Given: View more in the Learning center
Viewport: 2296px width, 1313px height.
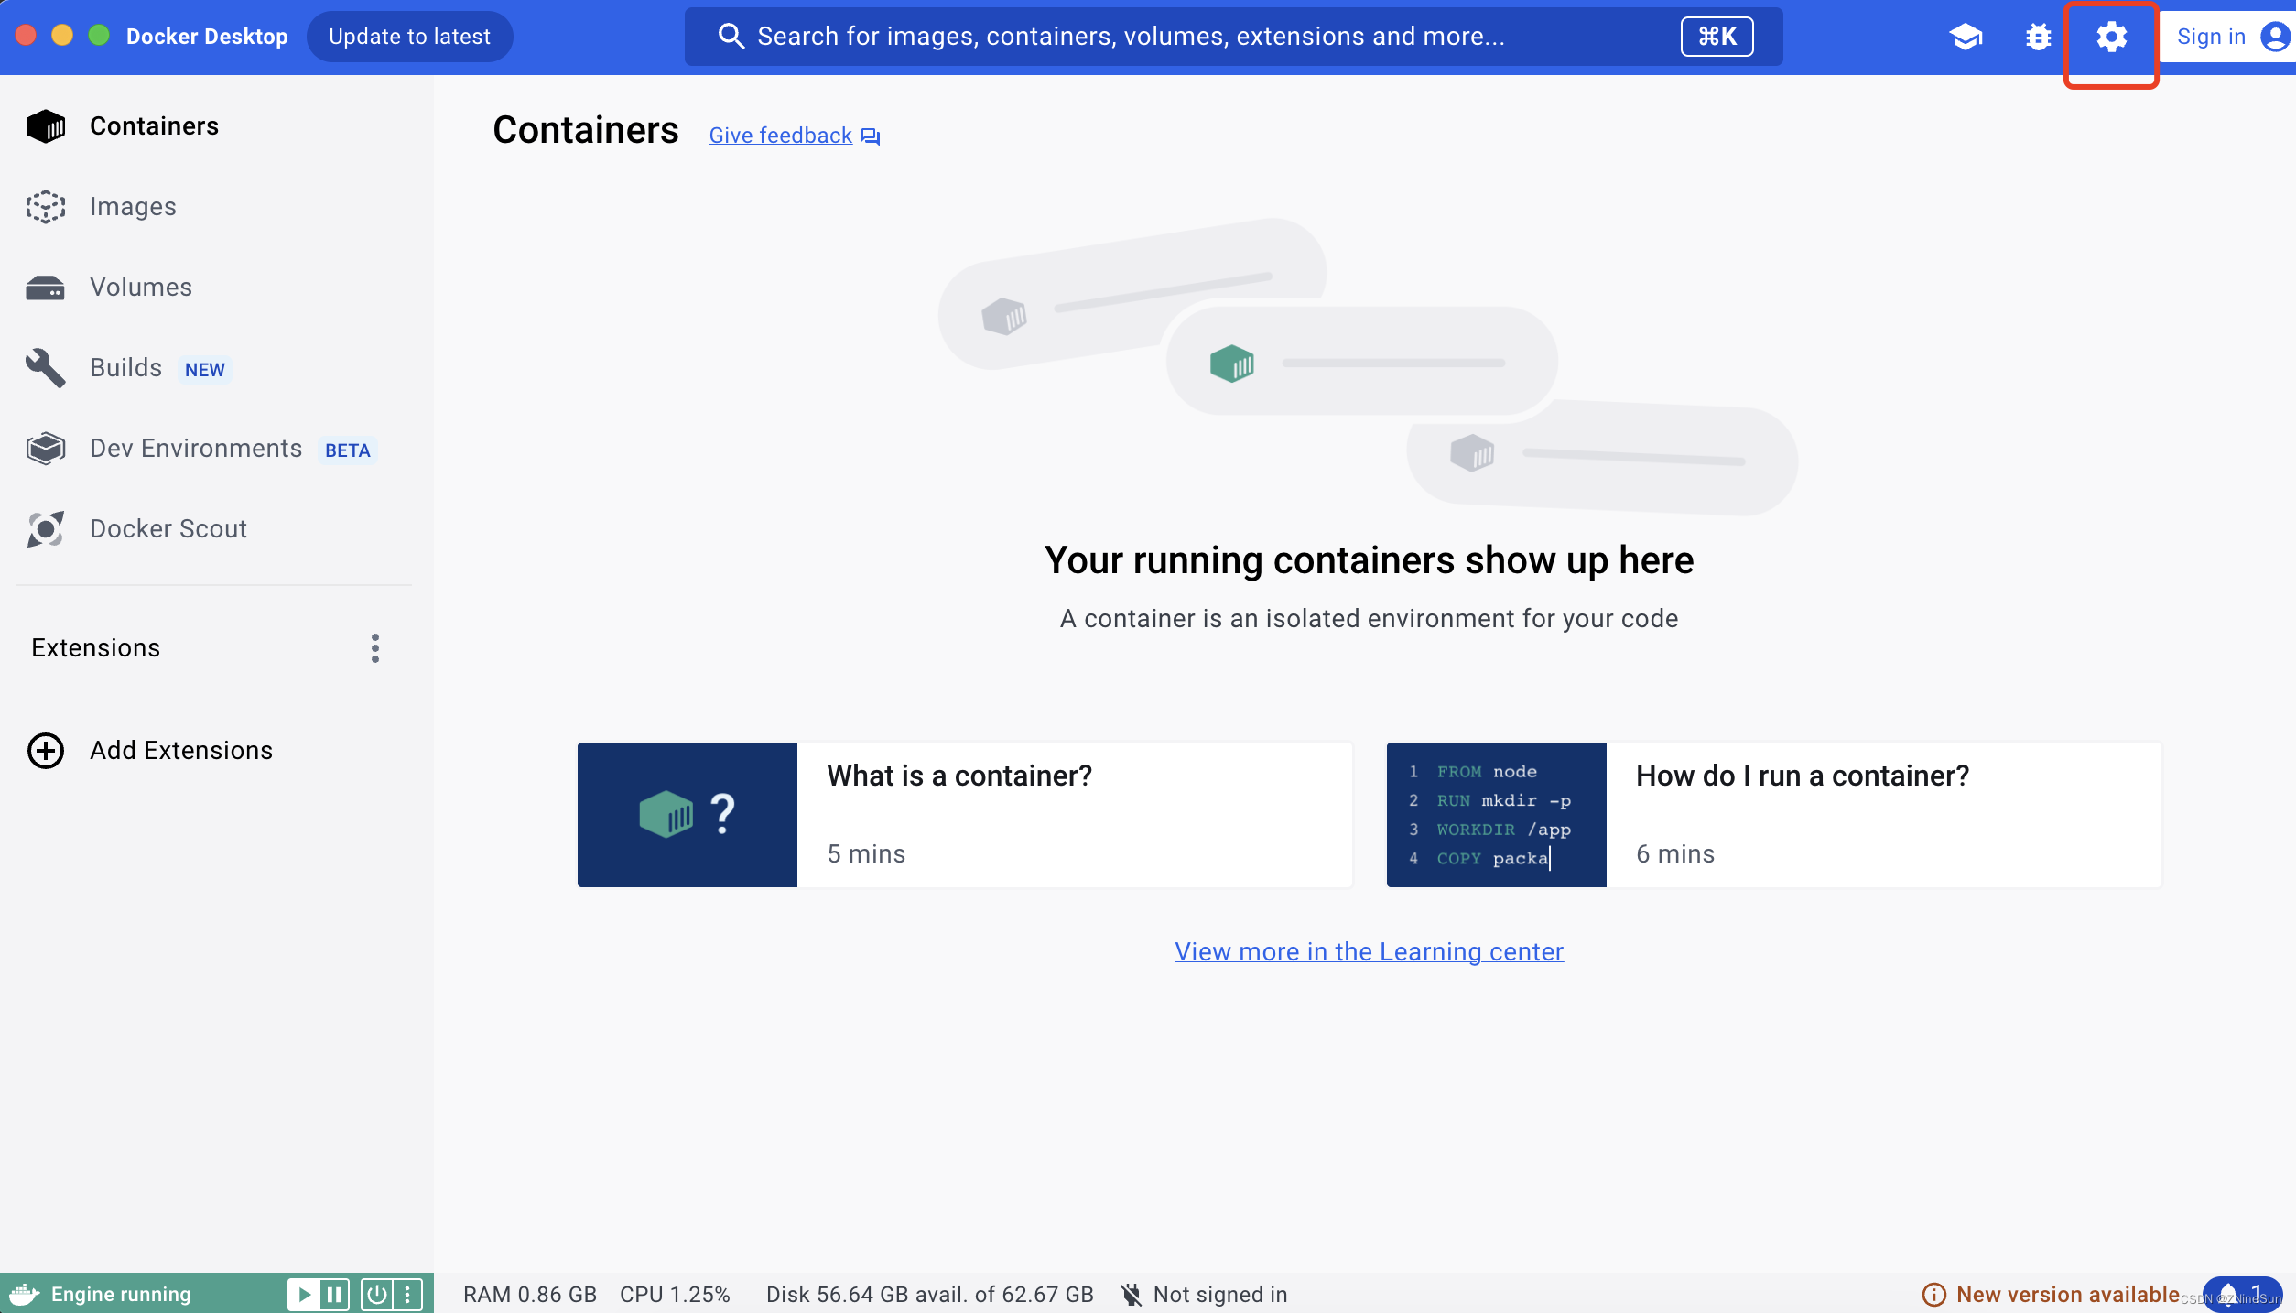Looking at the screenshot, I should click(x=1369, y=950).
